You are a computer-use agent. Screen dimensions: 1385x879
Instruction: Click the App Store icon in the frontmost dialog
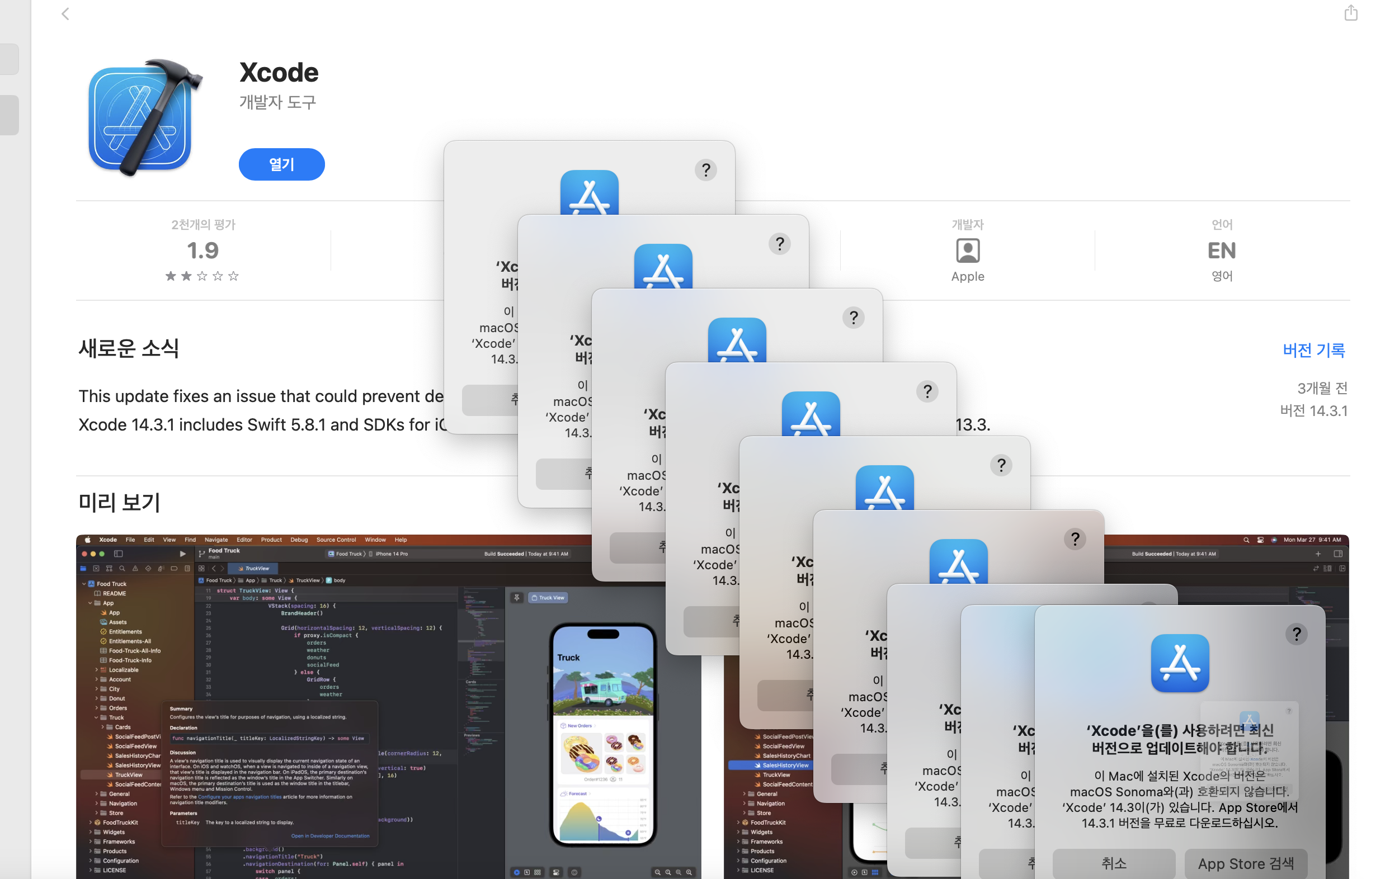1180,663
